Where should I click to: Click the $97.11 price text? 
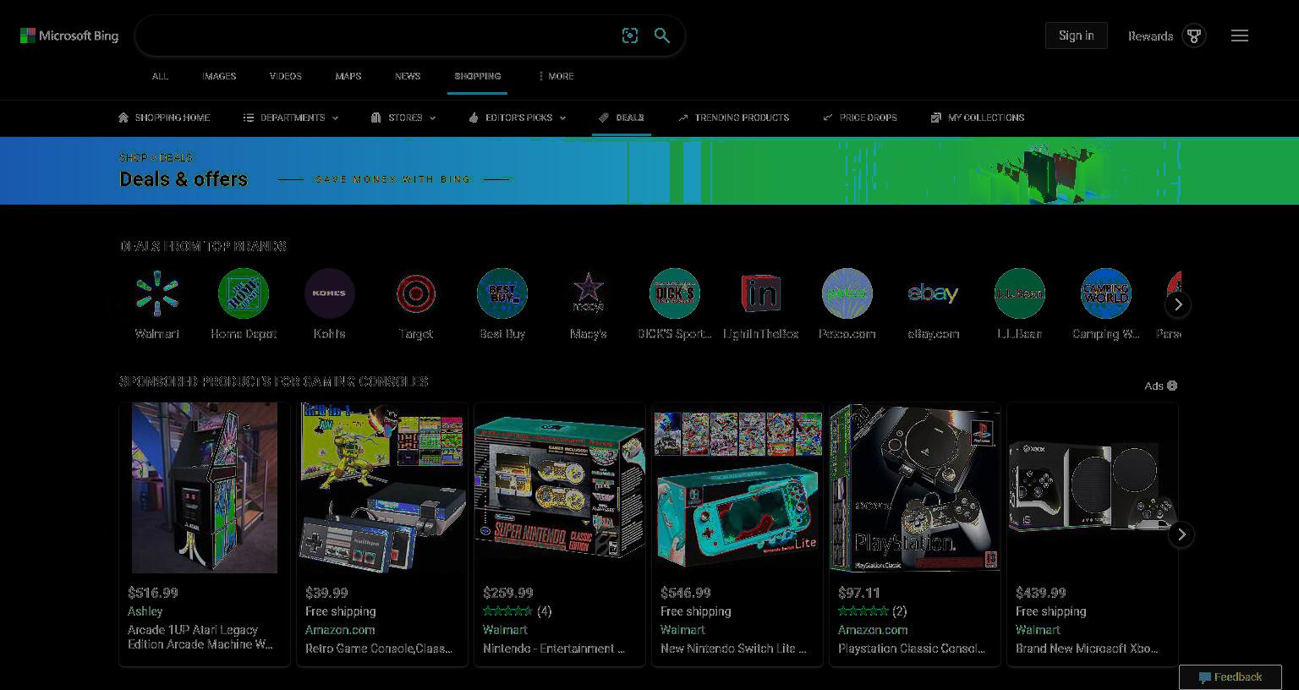pyautogui.click(x=859, y=593)
